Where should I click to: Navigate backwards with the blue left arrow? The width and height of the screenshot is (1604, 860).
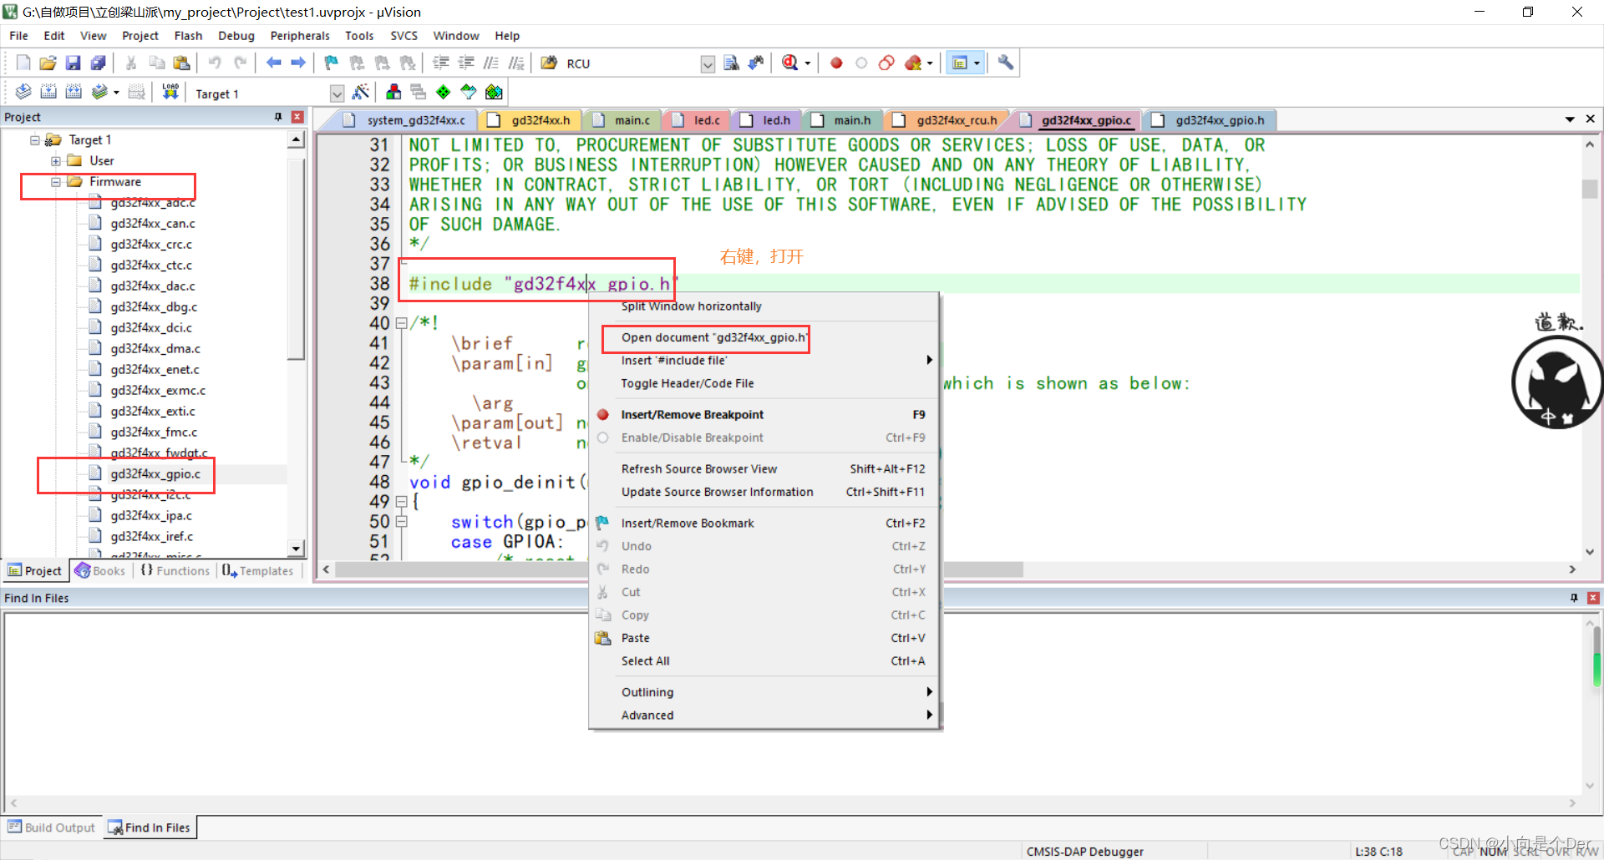point(273,63)
